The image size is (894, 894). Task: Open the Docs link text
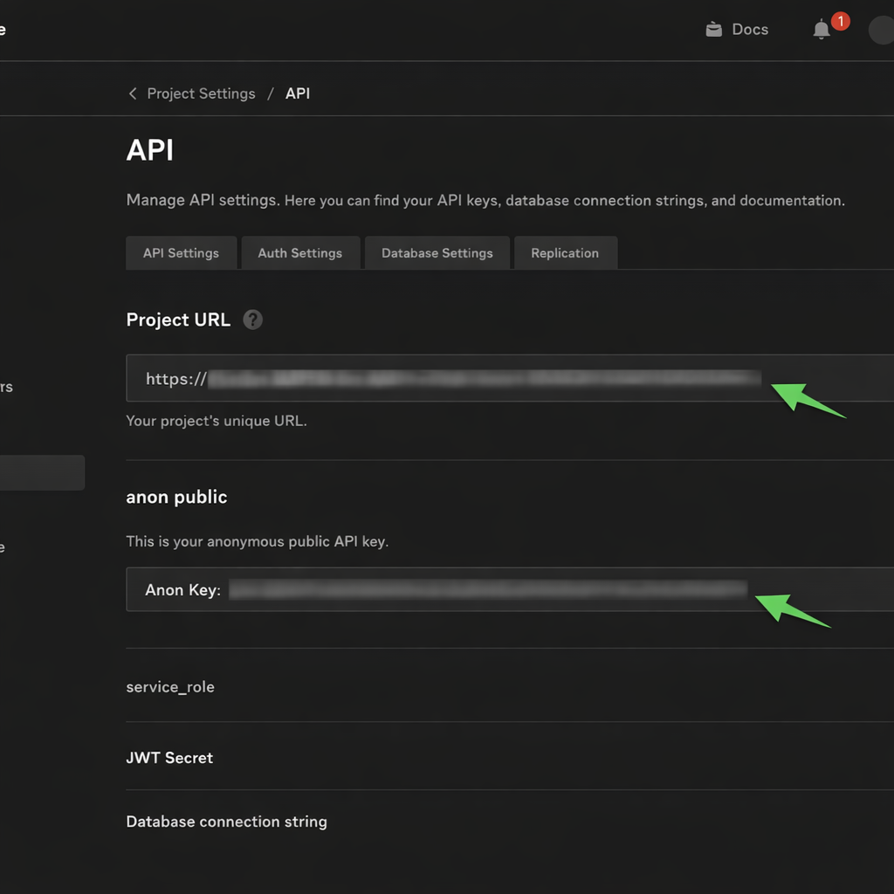(750, 30)
